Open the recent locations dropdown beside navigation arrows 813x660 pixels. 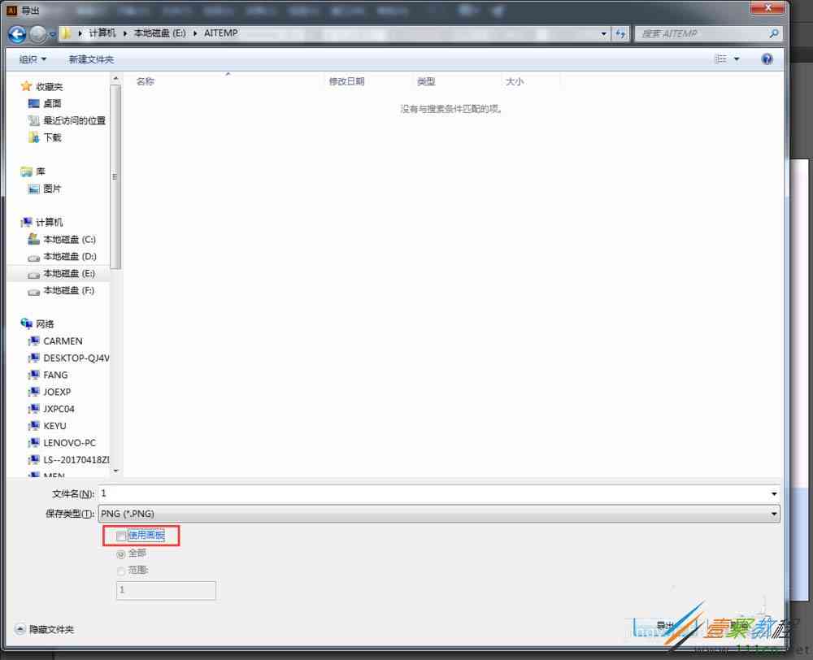tap(52, 34)
